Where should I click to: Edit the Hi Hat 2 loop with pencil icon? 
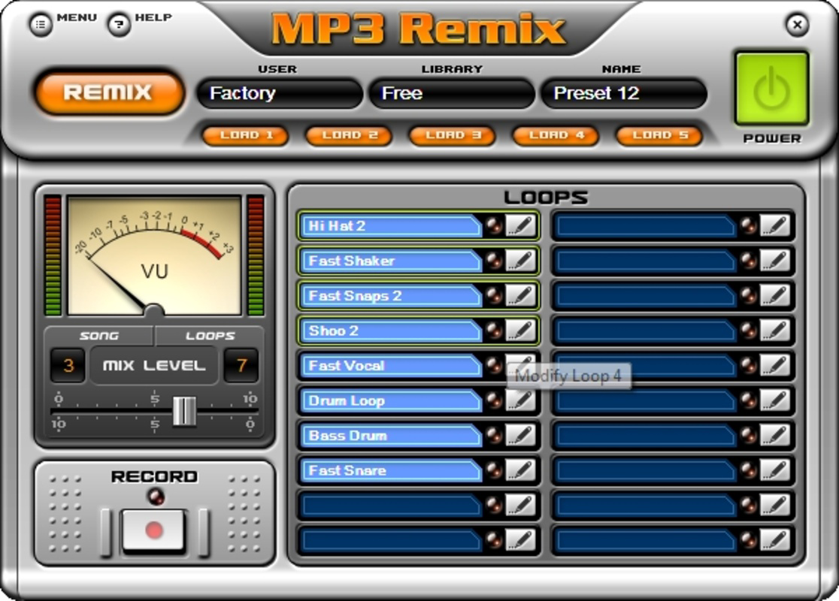click(521, 225)
